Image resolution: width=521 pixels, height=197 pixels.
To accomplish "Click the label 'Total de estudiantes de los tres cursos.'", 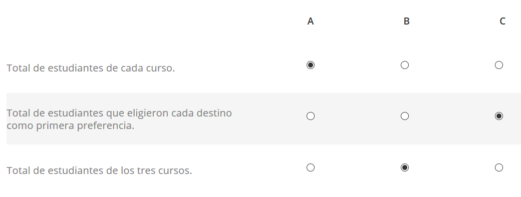I will pos(99,170).
